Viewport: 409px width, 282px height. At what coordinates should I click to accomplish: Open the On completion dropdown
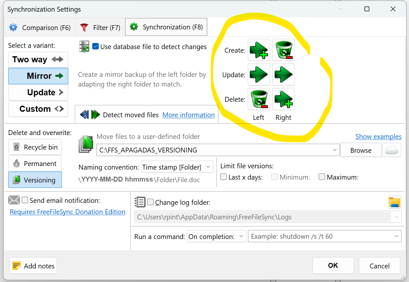point(217,236)
